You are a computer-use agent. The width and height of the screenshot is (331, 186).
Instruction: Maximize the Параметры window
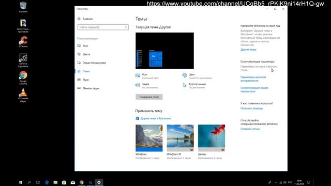click(x=275, y=9)
